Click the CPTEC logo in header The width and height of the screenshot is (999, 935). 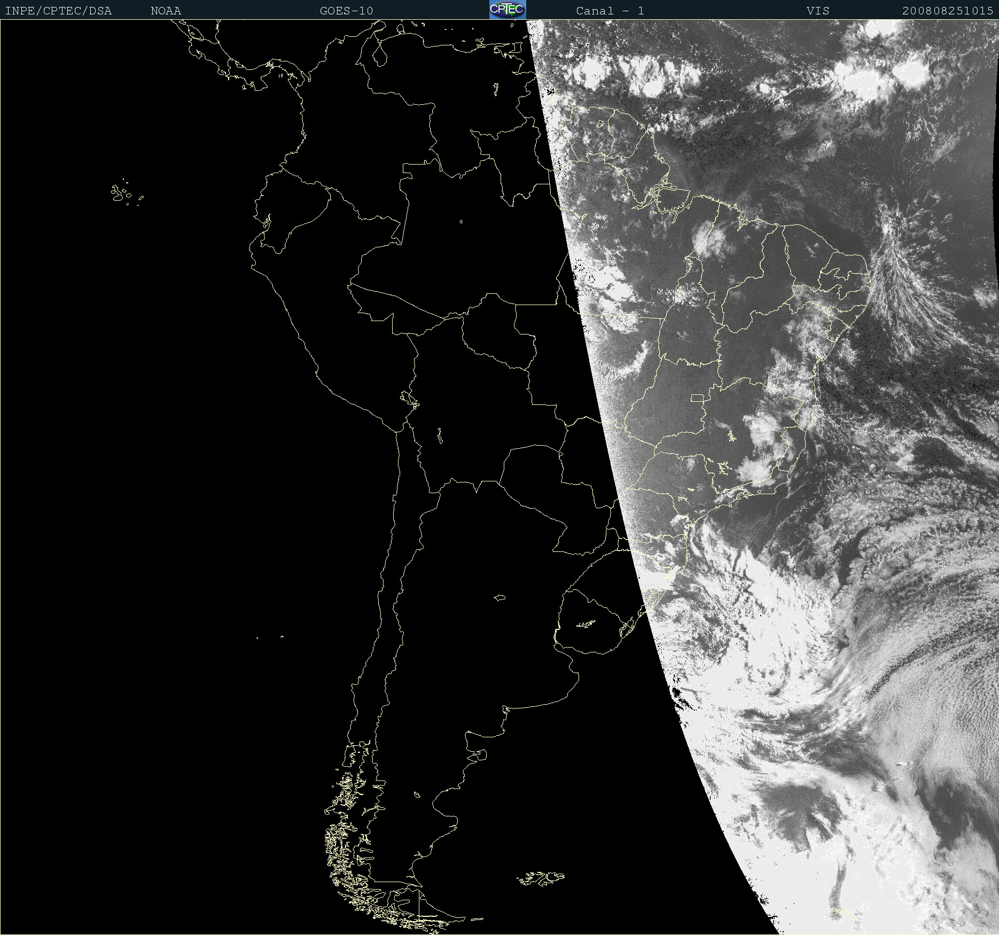click(x=508, y=10)
